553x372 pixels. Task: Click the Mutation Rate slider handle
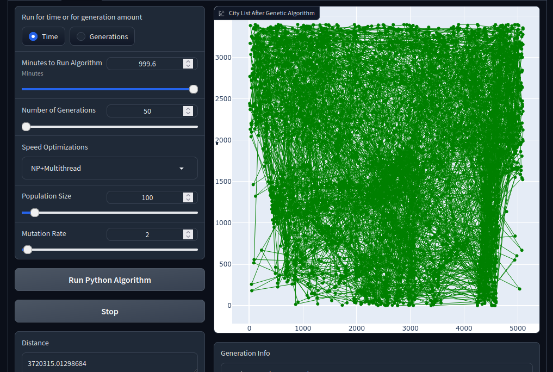pos(28,250)
